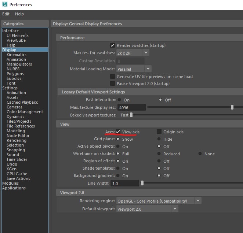Toggle Generate UV tile previews on scene load
Viewport: 243px width, 233px height.
(x=112, y=77)
